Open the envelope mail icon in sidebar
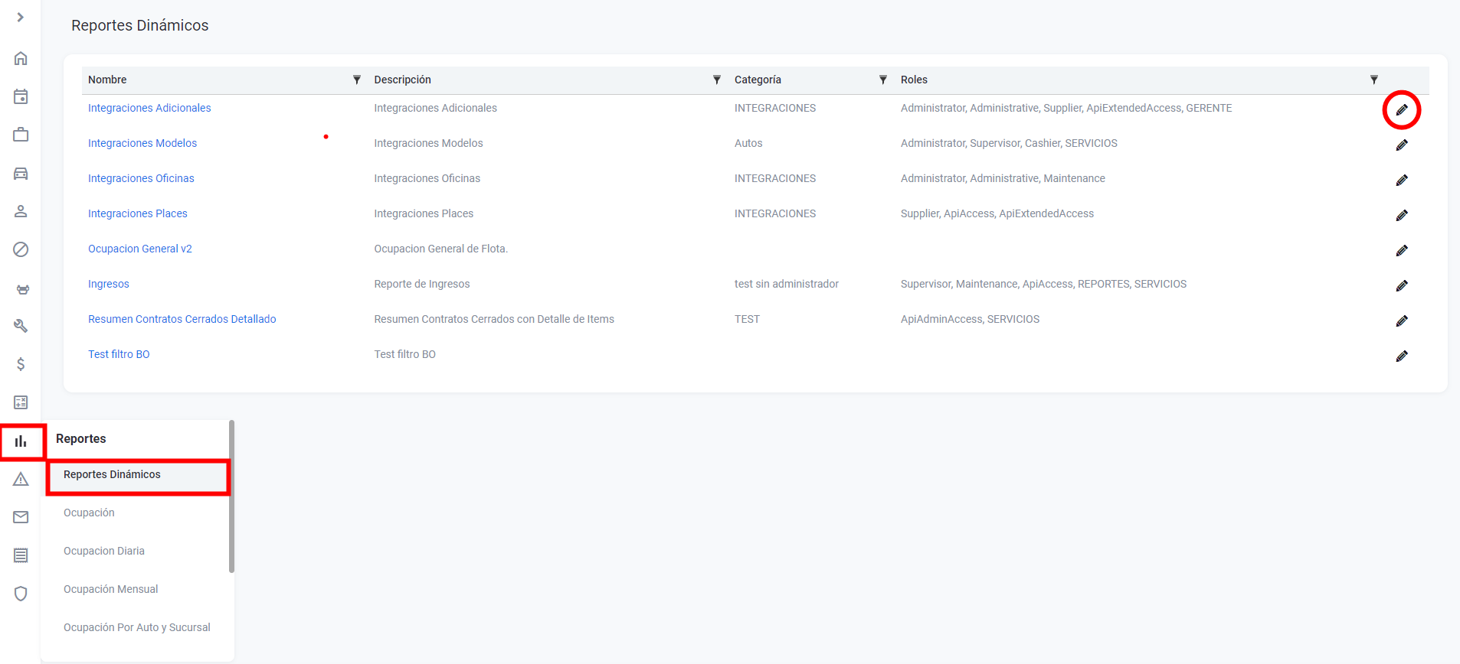Image resolution: width=1460 pixels, height=664 pixels. tap(21, 518)
